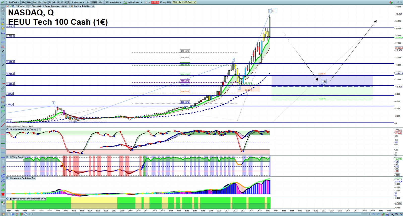Select the red rectangle drawing tool
This screenshot has height=216, width=403.
3,46
